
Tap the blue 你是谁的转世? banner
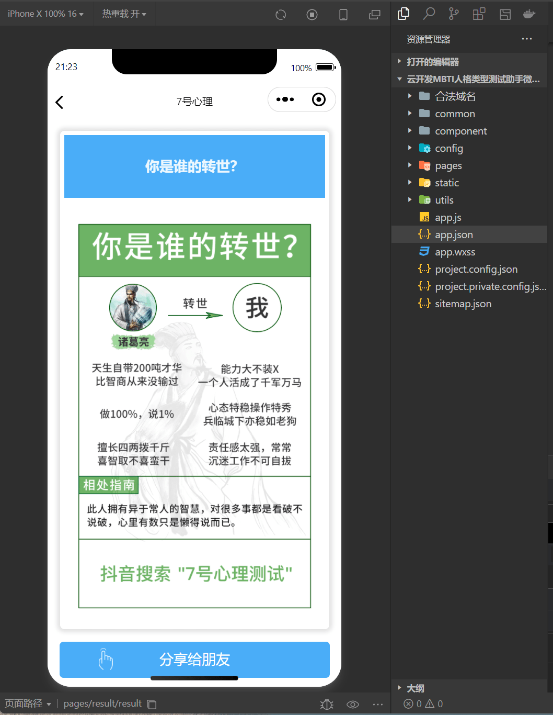[x=194, y=166]
